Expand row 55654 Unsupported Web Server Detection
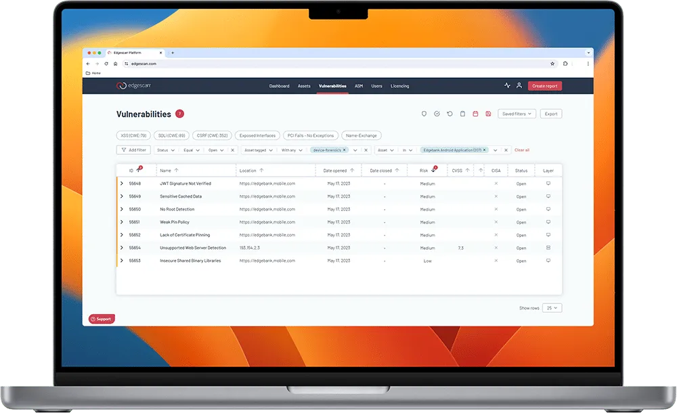677x413 pixels. 122,248
